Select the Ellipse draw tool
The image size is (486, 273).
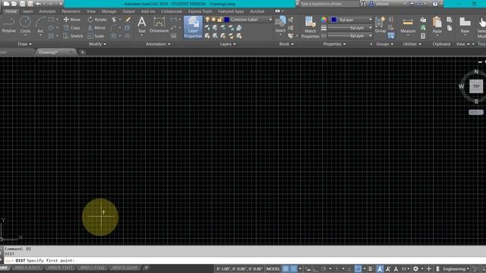tap(51, 28)
